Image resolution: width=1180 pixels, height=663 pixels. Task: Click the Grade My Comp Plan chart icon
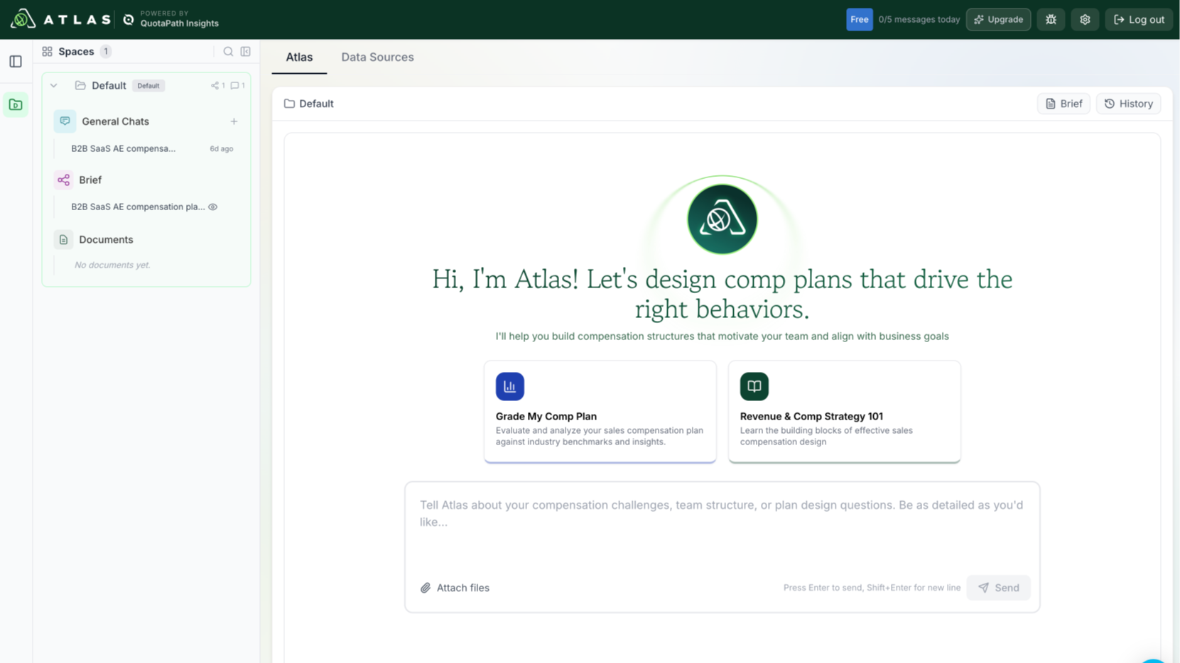[x=510, y=386]
